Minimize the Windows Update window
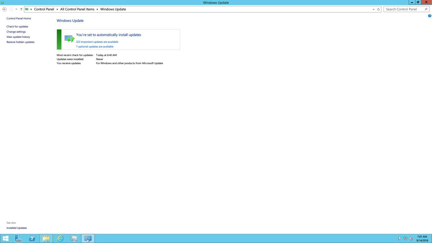432x243 pixels. point(412,2)
